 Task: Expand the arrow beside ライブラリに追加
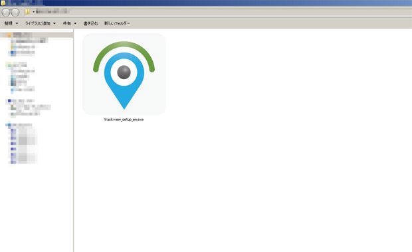click(x=54, y=23)
